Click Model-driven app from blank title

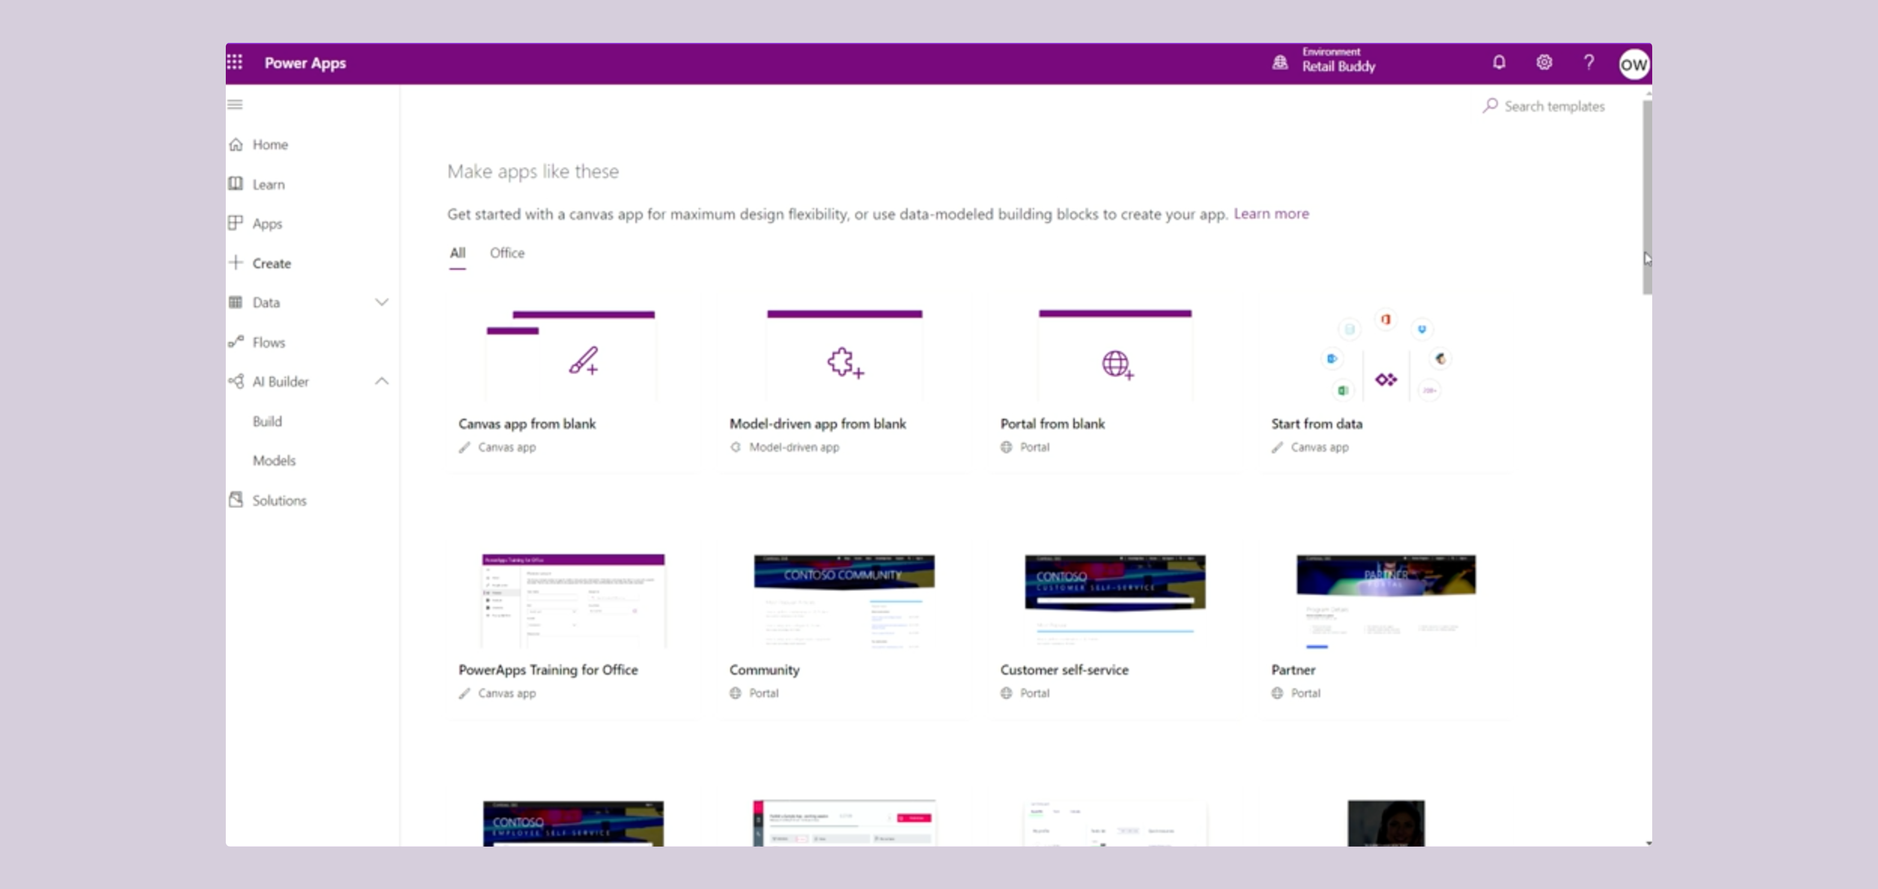point(817,424)
